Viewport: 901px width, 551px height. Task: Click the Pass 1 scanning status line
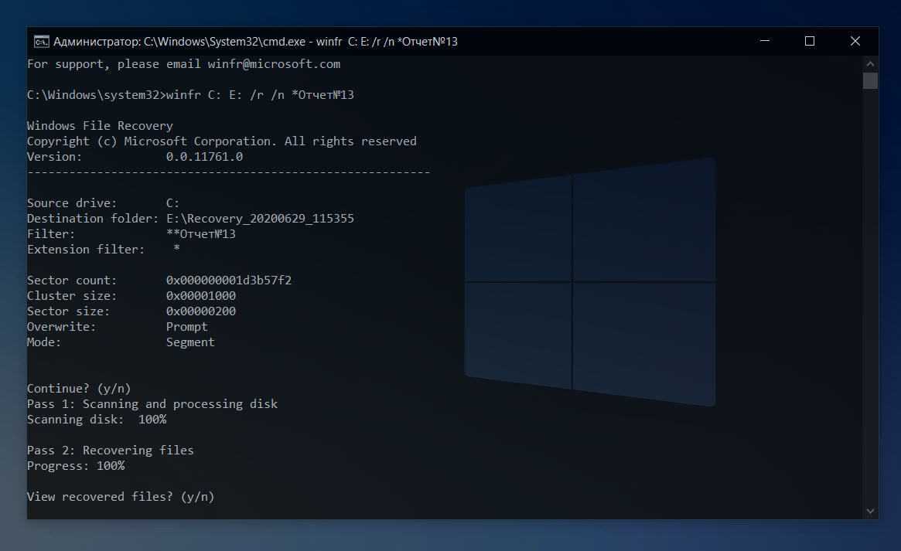click(152, 404)
